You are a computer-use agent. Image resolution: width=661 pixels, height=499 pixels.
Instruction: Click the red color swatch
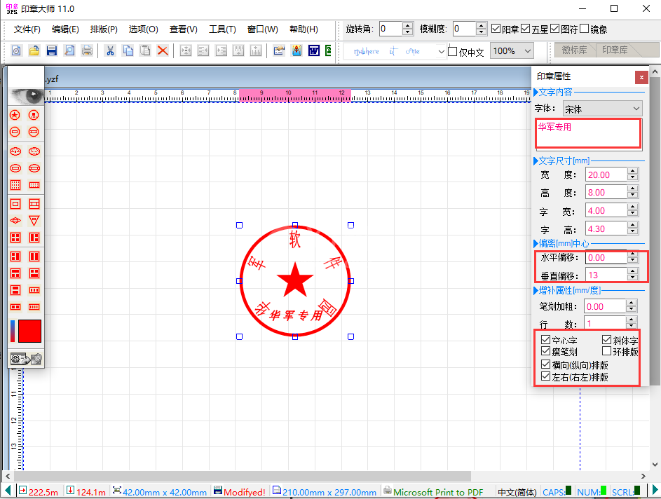tap(30, 331)
